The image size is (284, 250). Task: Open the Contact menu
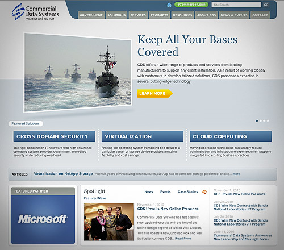260,15
